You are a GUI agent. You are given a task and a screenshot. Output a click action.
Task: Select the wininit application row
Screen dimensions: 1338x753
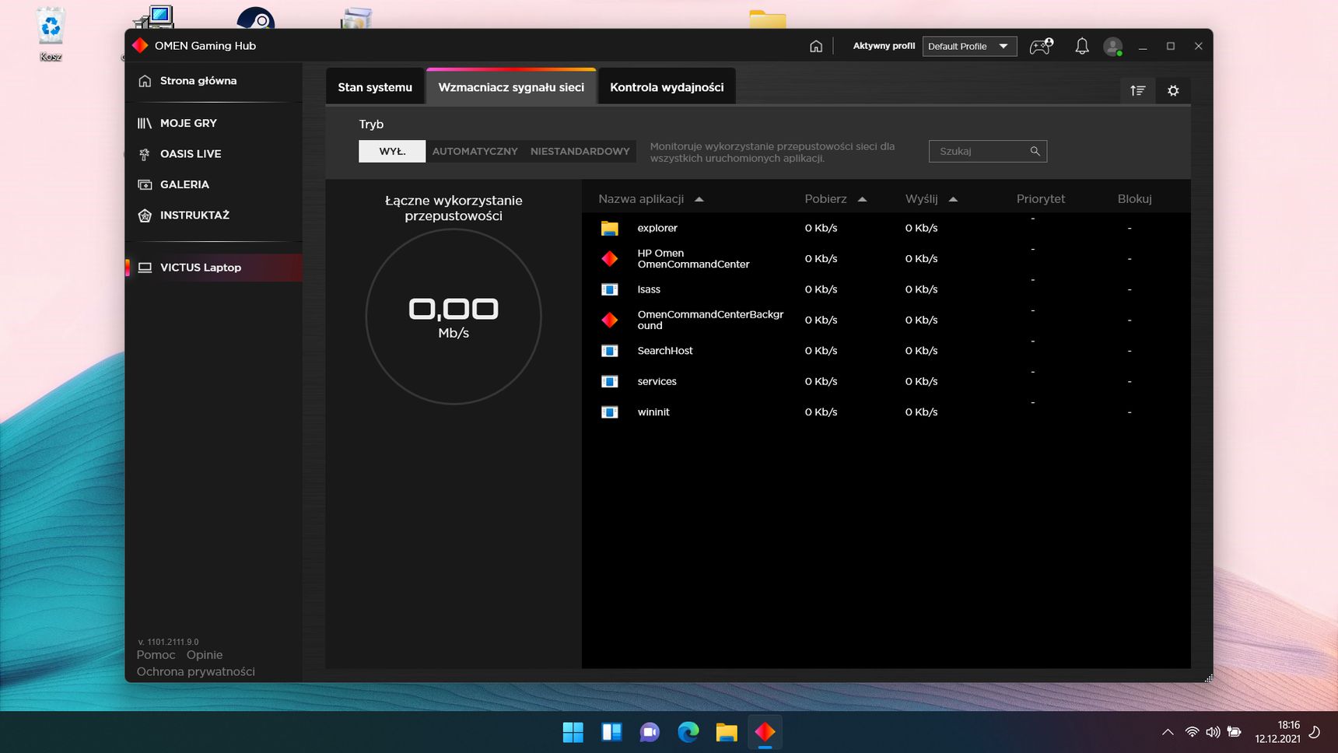[x=886, y=412]
